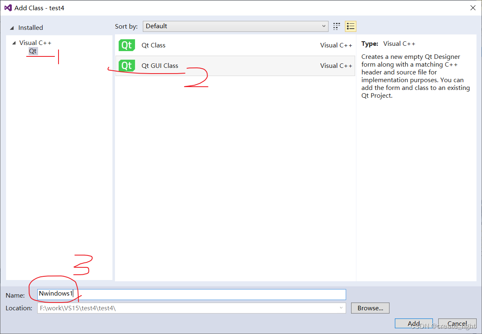The image size is (482, 334).
Task: Click the Visual Studio logo in title bar
Action: (x=8, y=8)
